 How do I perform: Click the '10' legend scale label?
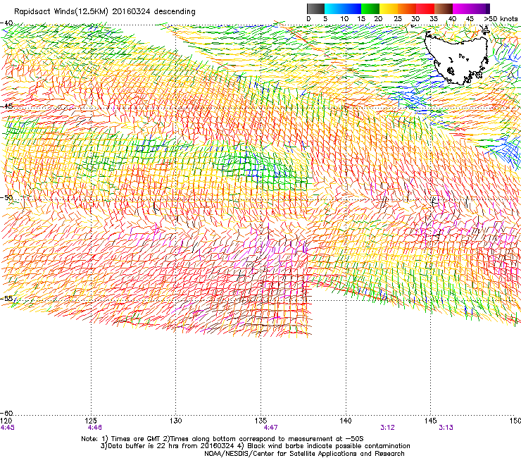[x=344, y=19]
